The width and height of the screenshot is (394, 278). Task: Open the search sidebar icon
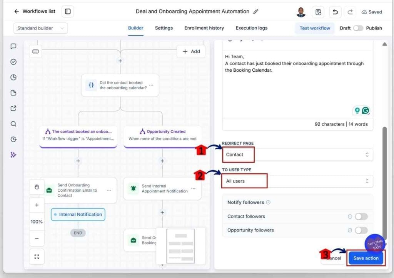[13, 124]
